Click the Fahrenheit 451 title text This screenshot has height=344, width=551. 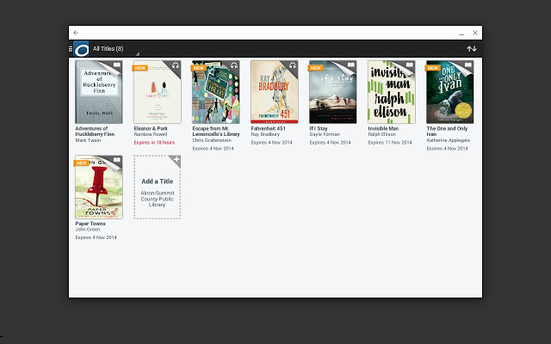pos(268,128)
